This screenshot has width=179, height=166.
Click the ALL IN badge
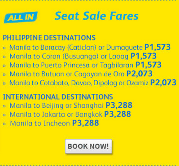click(x=21, y=17)
